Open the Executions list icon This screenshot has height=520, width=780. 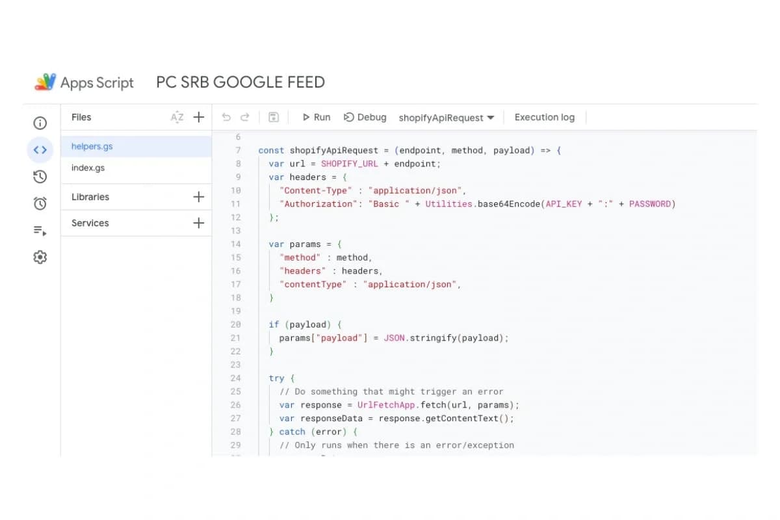click(40, 231)
